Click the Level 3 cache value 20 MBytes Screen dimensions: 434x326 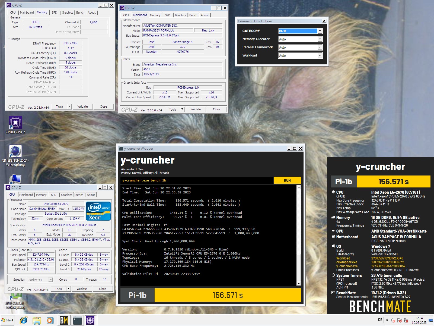click(84, 269)
